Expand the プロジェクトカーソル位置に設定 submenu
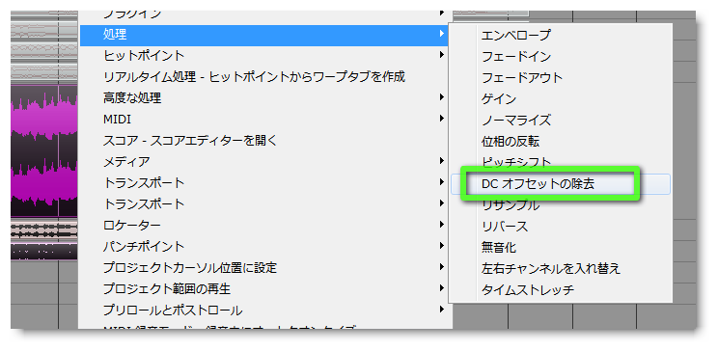The width and height of the screenshot is (718, 351). (x=265, y=267)
